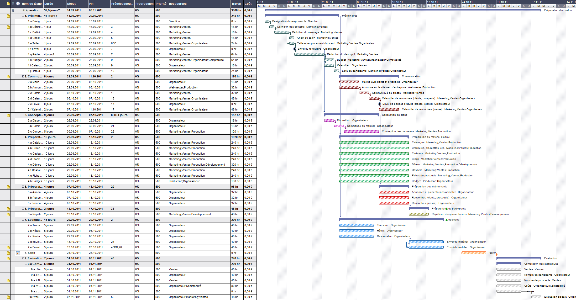Select the red Mailing aux clients bar
The width and height of the screenshot is (576, 300).
point(349,82)
